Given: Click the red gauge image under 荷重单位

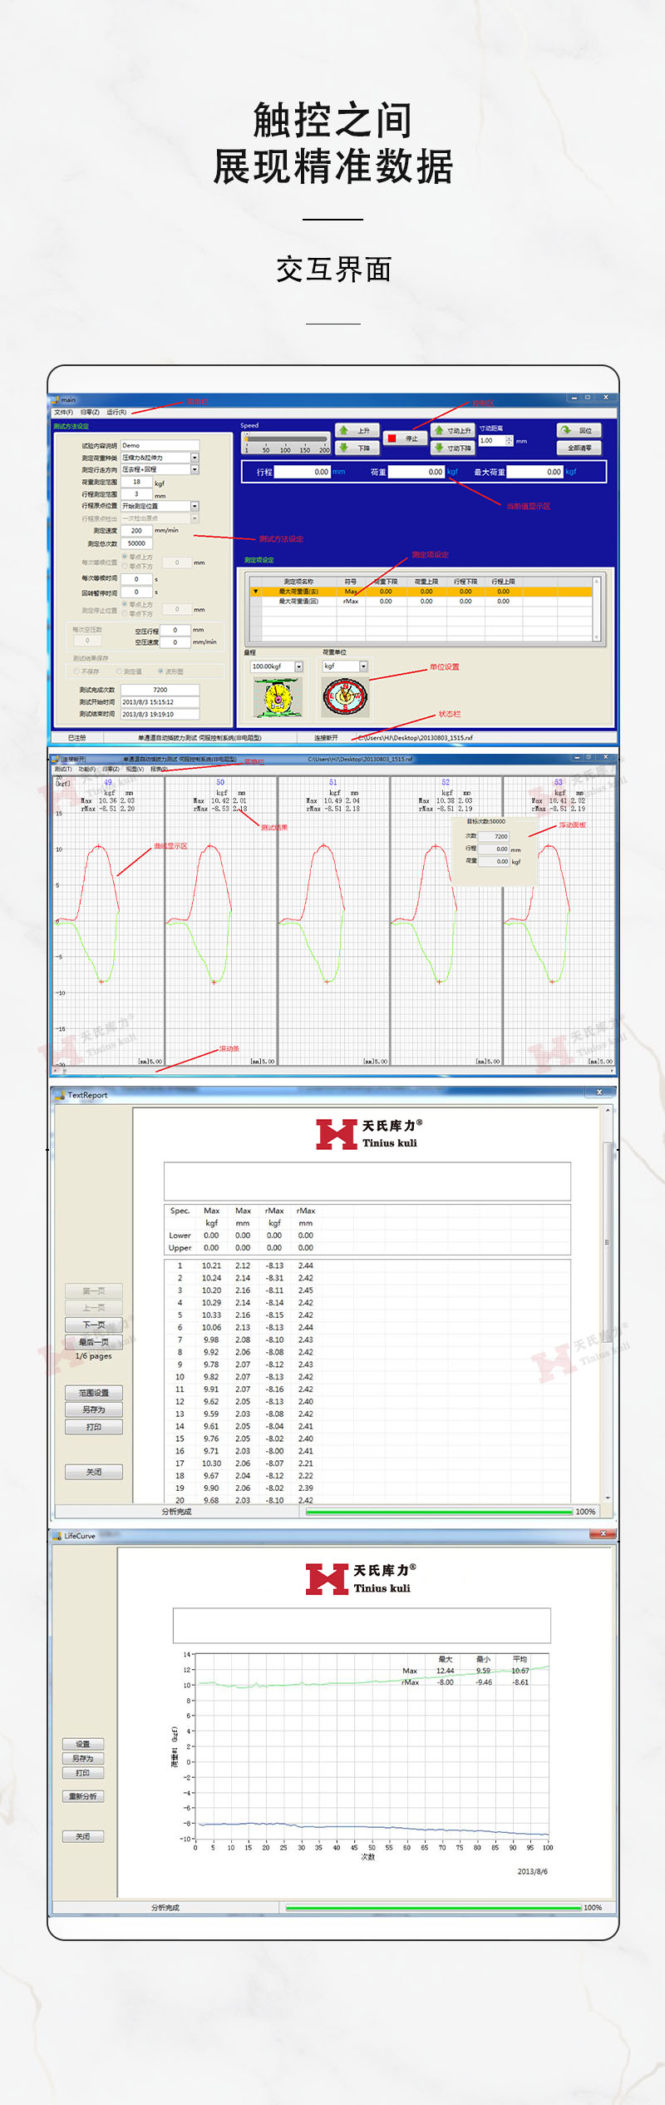Looking at the screenshot, I should pyautogui.click(x=345, y=697).
